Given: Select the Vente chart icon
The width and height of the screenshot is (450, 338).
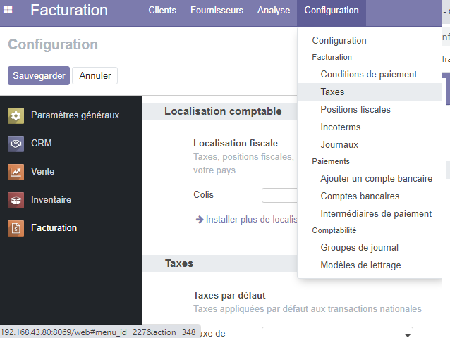Looking at the screenshot, I should (x=16, y=172).
